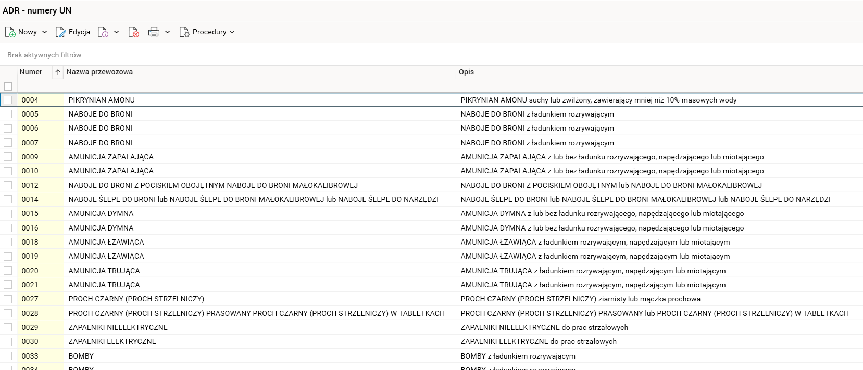This screenshot has height=370, width=863.
Task: Click description 'BOMBY z ładunkiem rozrywającym' in row 0033
Action: (x=518, y=356)
